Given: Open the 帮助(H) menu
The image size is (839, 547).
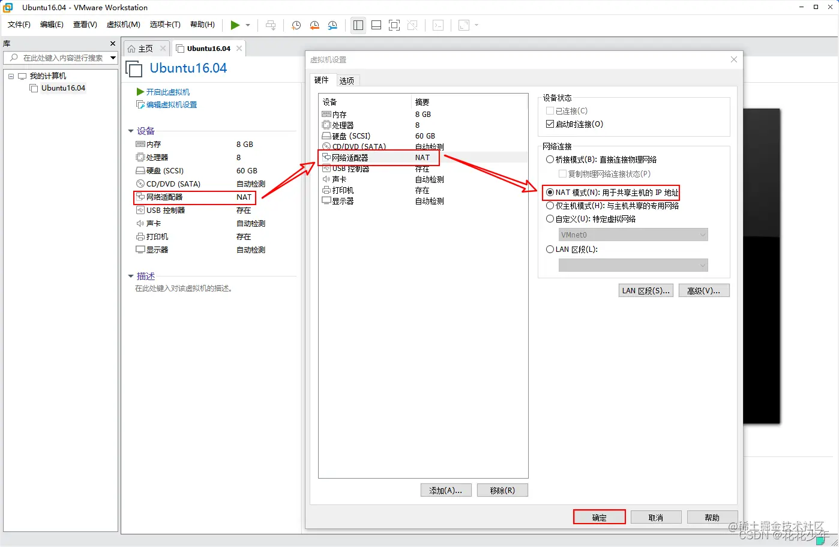Looking at the screenshot, I should point(202,25).
